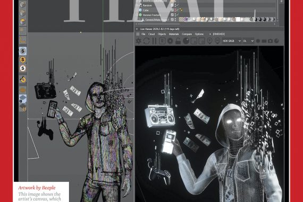Open the DL kernel dropdown

(x=248, y=41)
